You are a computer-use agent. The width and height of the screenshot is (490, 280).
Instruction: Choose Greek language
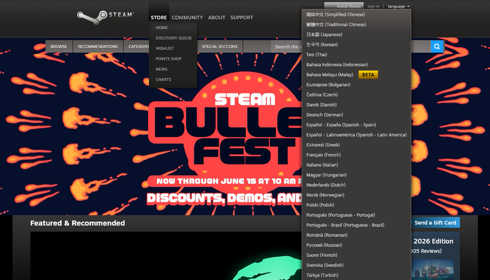click(x=356, y=145)
